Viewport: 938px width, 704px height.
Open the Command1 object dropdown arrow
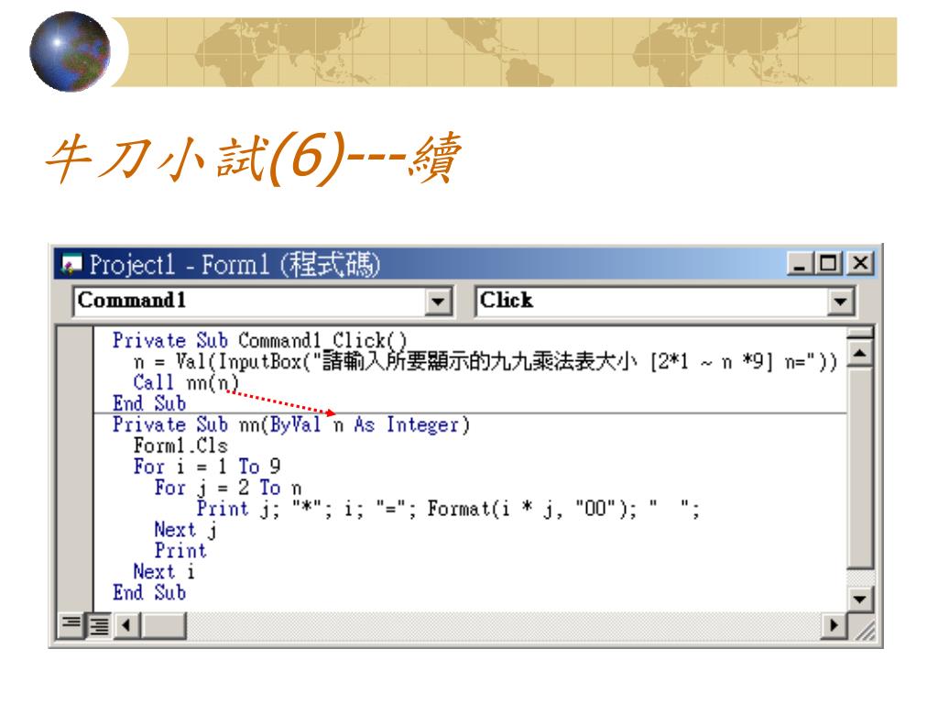[x=438, y=301]
